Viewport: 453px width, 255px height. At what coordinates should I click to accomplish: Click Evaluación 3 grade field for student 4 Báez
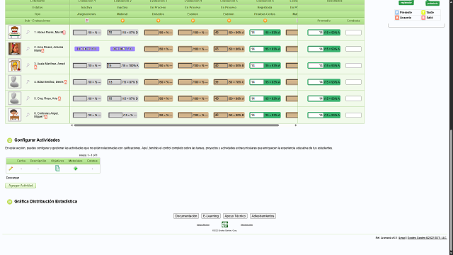click(x=151, y=82)
